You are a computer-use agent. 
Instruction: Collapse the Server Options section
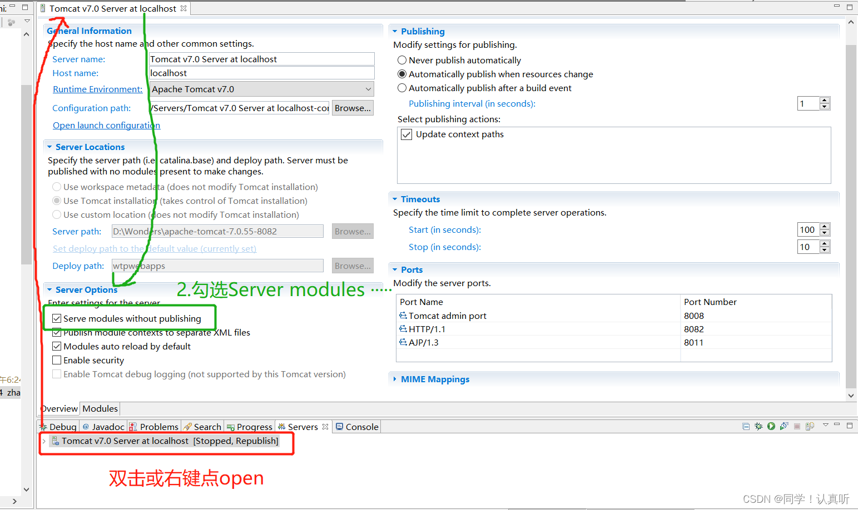pyautogui.click(x=49, y=289)
